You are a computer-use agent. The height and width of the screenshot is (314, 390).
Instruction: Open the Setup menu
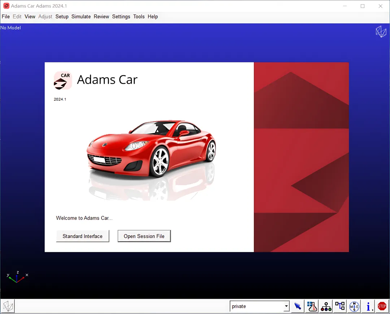[62, 17]
